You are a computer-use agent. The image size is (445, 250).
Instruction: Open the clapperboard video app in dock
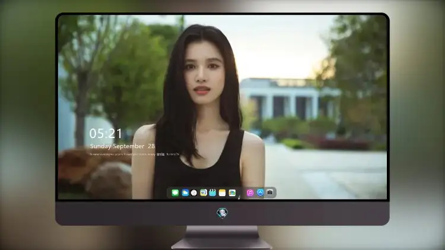(x=212, y=193)
